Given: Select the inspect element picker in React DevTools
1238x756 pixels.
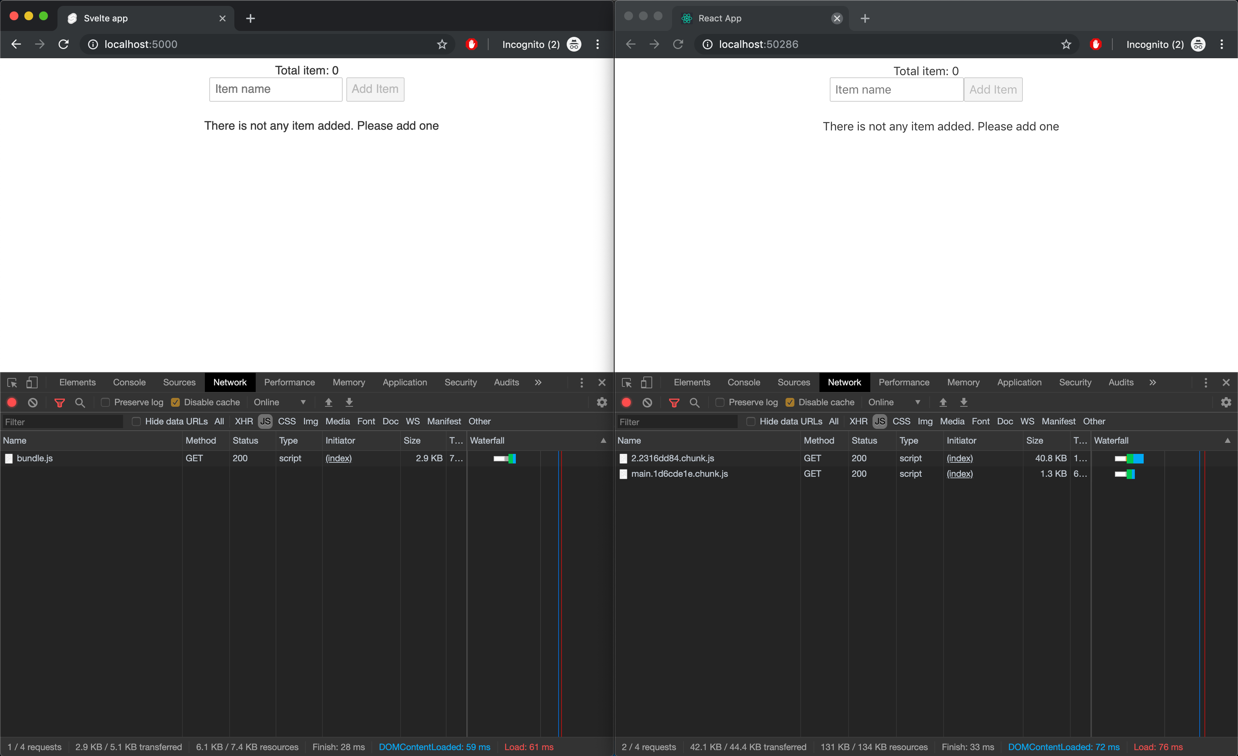Looking at the screenshot, I should click(x=626, y=382).
